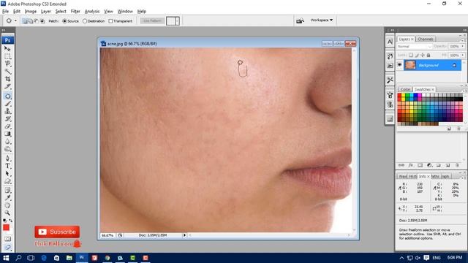468x263 pixels.
Task: Open Photoshop from the Windows taskbar
Action: point(81,258)
